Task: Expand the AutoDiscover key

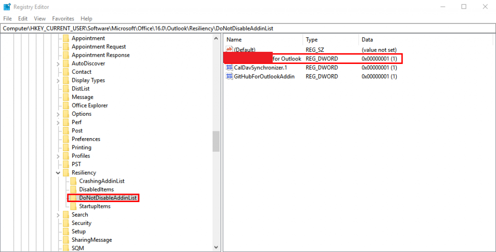Action: tap(58, 63)
